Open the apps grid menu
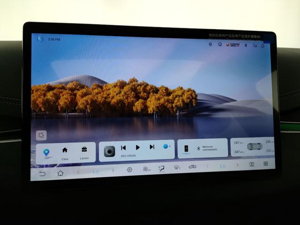 tap(265, 164)
